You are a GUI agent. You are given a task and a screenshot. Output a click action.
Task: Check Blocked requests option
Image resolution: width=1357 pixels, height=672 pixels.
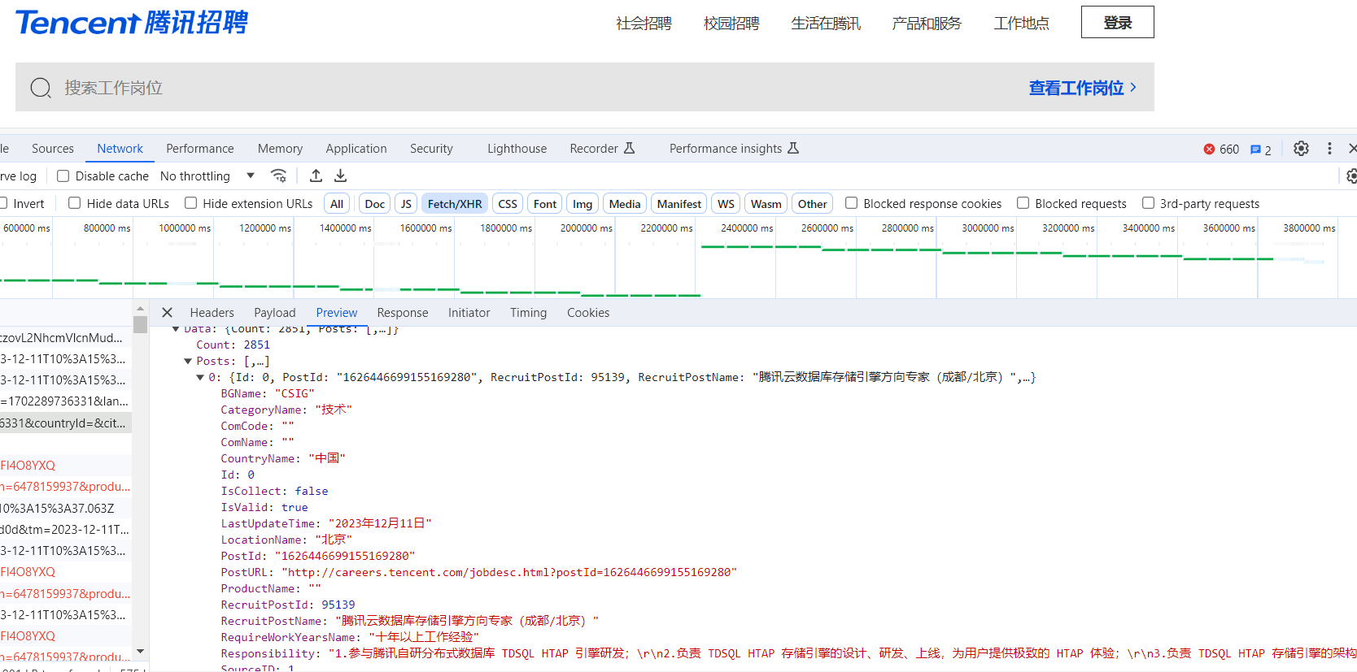click(1023, 203)
